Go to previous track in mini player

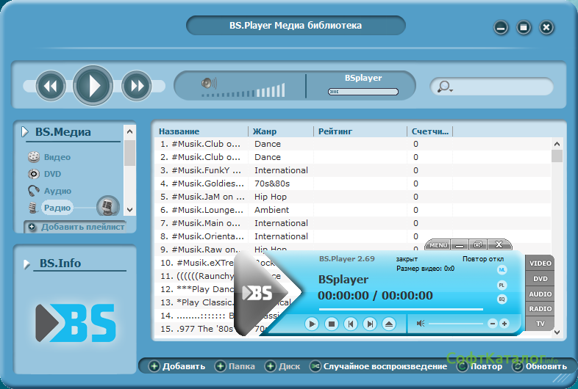pos(351,324)
